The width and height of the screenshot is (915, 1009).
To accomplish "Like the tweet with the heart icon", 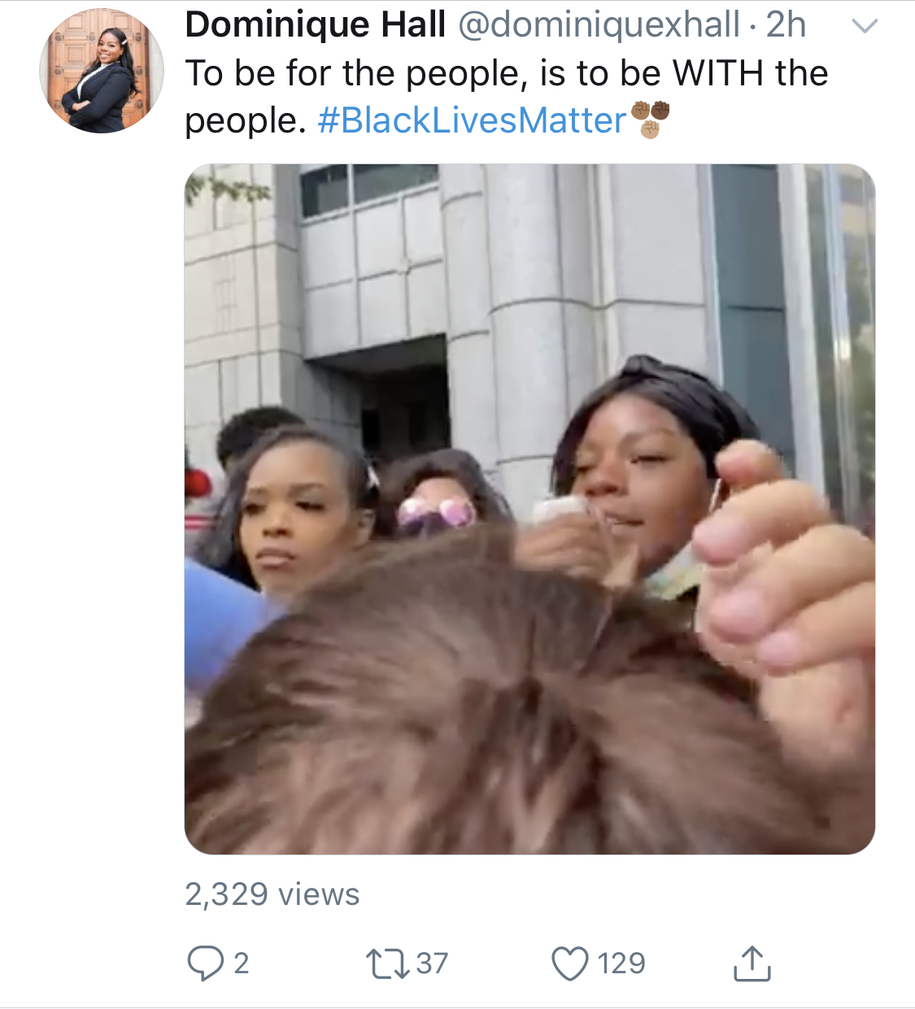I will [569, 963].
